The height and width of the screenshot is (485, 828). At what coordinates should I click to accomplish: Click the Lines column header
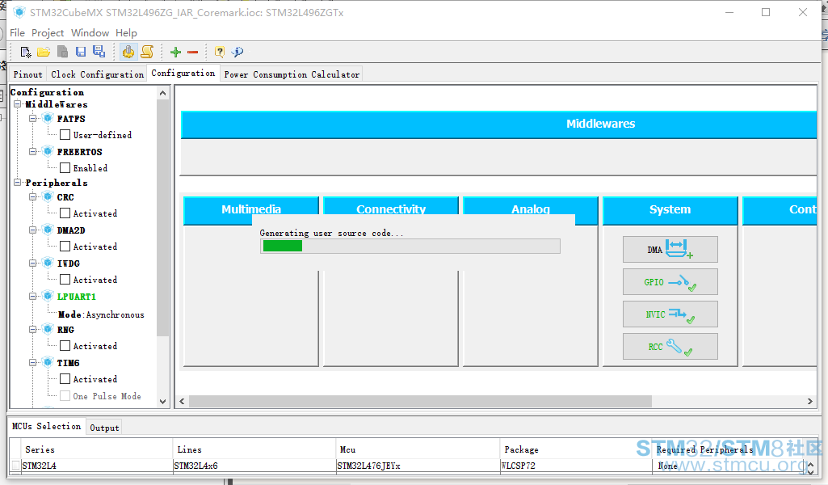(x=254, y=449)
